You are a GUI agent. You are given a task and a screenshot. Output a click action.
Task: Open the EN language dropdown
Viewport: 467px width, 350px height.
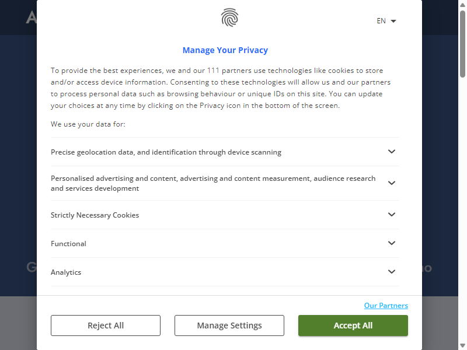(x=386, y=21)
